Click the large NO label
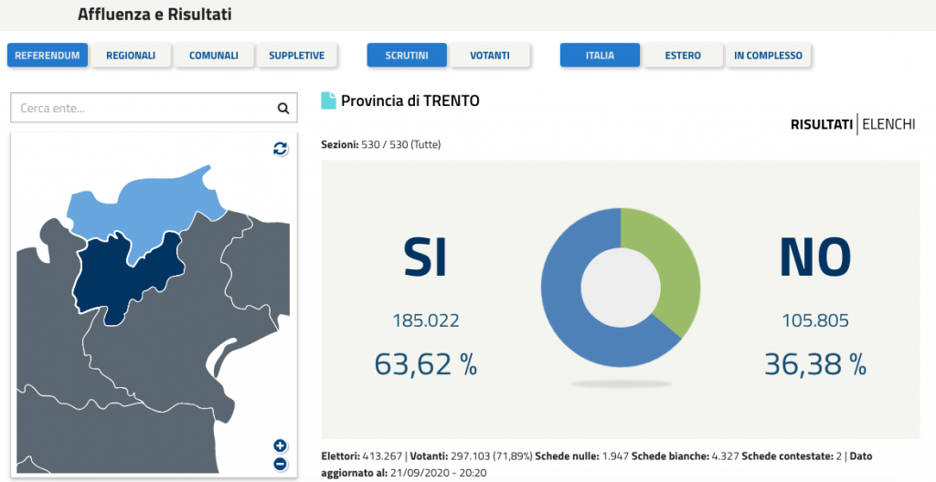This screenshot has height=482, width=936. pos(815,257)
